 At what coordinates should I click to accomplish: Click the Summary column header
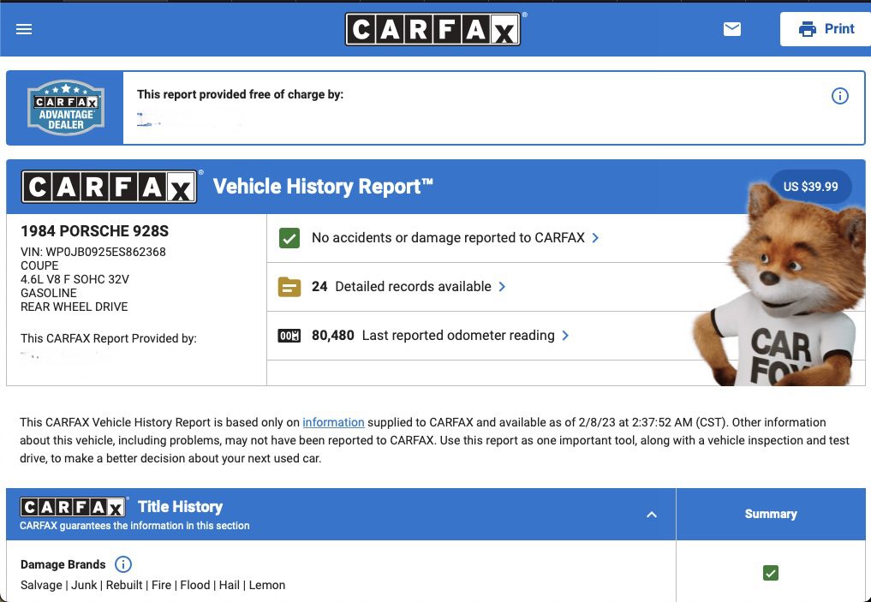pos(771,515)
